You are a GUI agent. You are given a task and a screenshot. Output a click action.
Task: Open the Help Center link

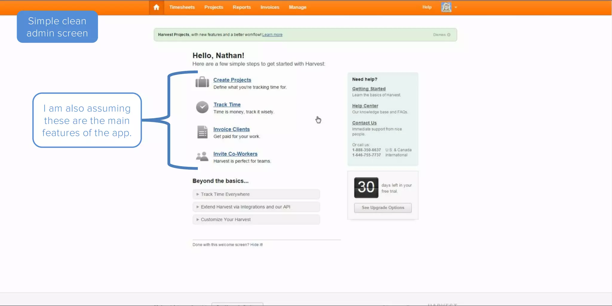point(365,106)
